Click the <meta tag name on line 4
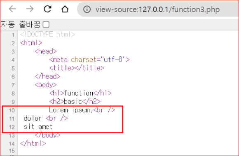Screen dimensions: 239x156 coord(59,60)
